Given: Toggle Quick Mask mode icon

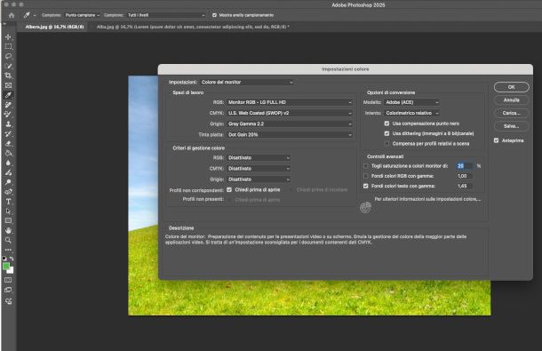Looking at the screenshot, I should (x=8, y=280).
